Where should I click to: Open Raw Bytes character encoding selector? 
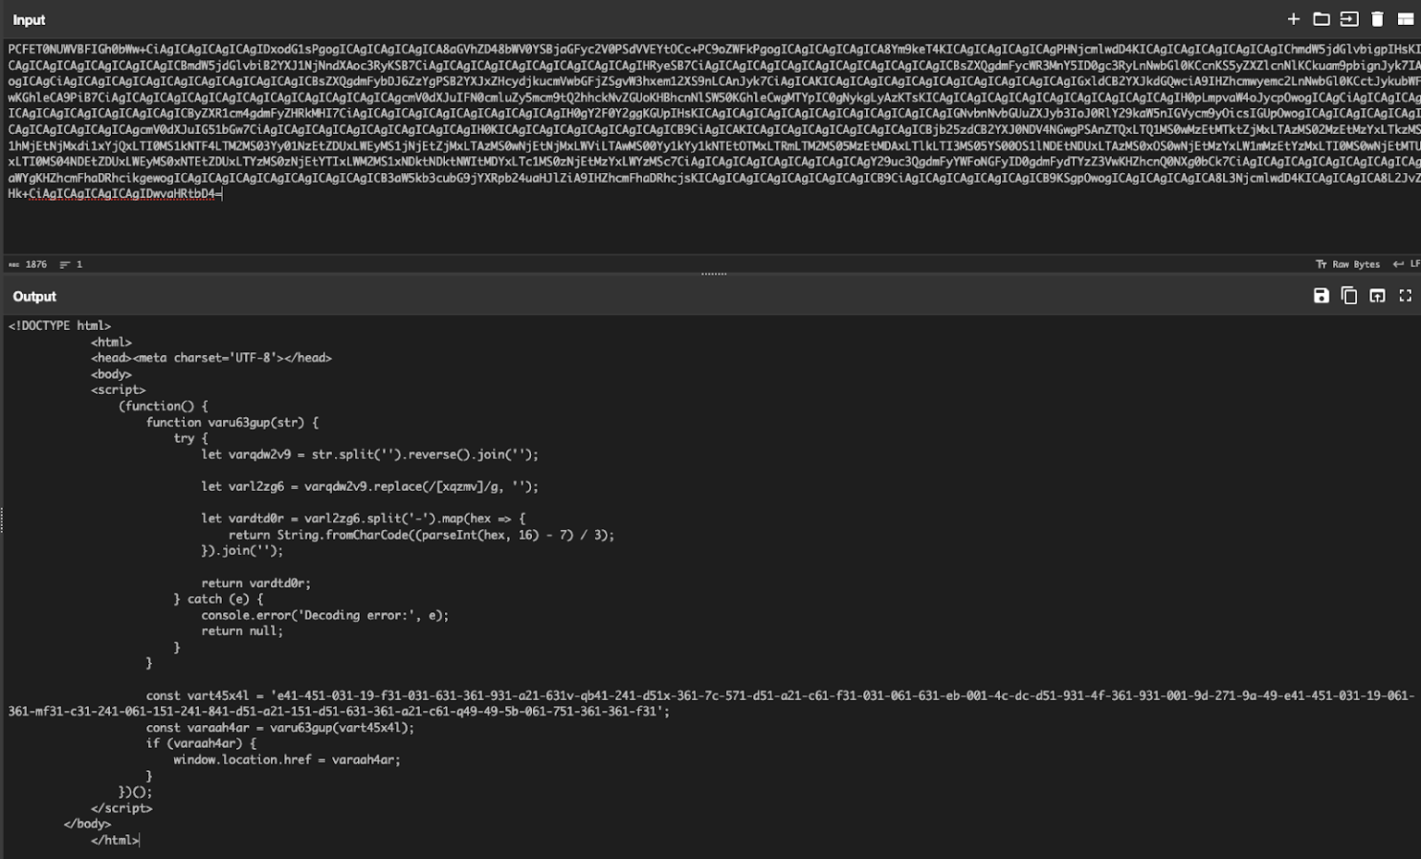click(1348, 264)
